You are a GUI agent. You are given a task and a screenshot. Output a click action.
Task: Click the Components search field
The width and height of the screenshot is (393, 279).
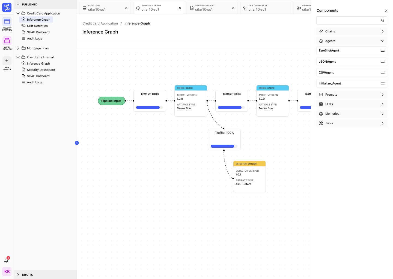pyautogui.click(x=352, y=20)
